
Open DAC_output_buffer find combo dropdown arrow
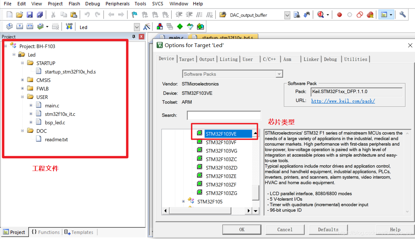[x=287, y=15]
